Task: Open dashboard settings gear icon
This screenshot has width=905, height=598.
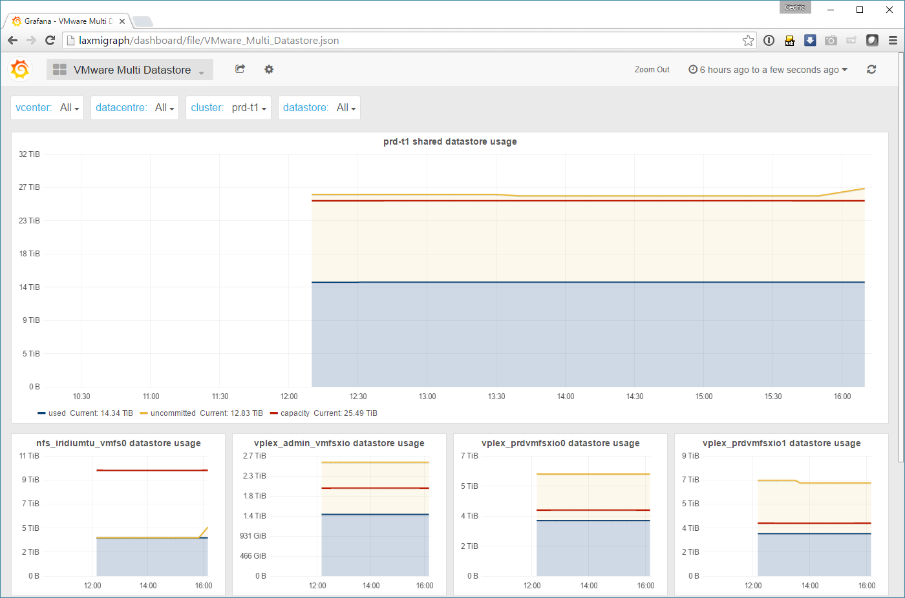Action: pyautogui.click(x=269, y=69)
